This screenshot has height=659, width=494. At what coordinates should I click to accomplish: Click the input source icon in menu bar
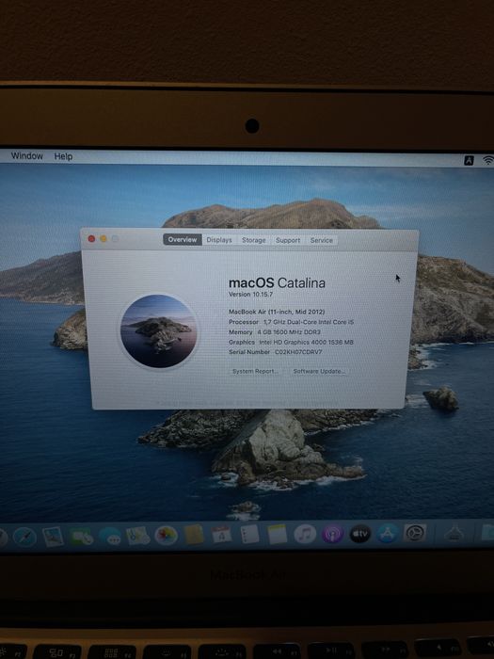469,160
